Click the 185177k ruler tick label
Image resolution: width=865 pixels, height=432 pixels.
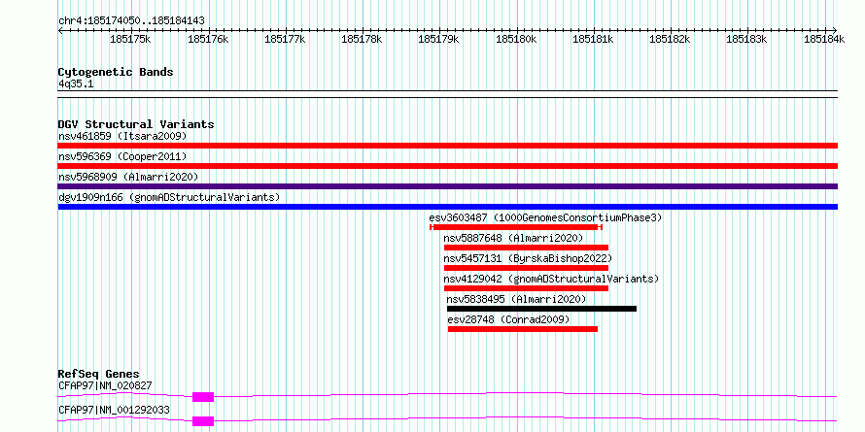point(285,39)
